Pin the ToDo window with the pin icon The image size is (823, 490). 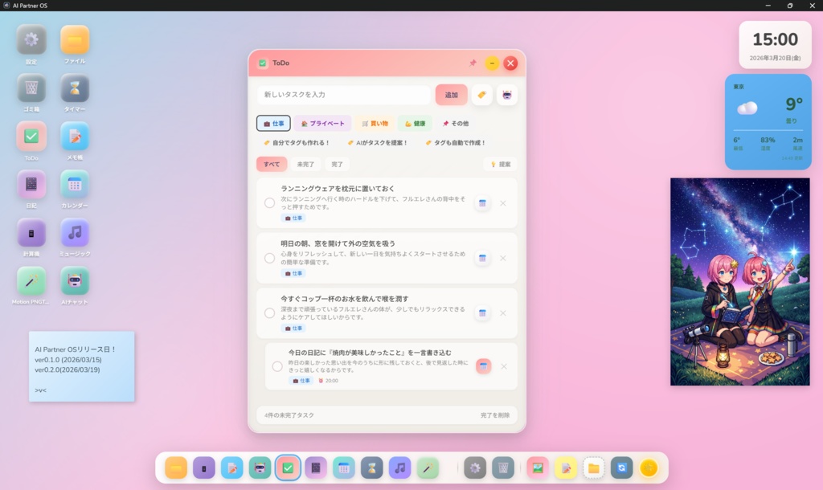[x=473, y=63]
